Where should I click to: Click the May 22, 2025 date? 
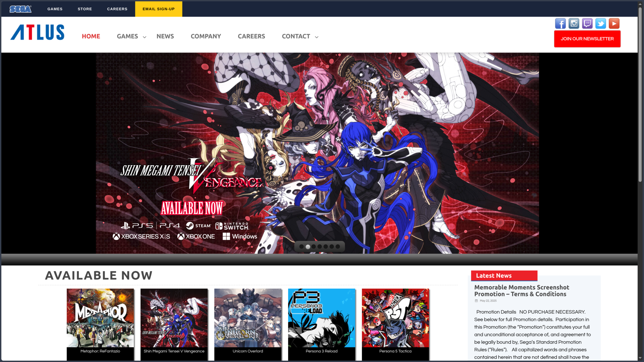pyautogui.click(x=488, y=301)
